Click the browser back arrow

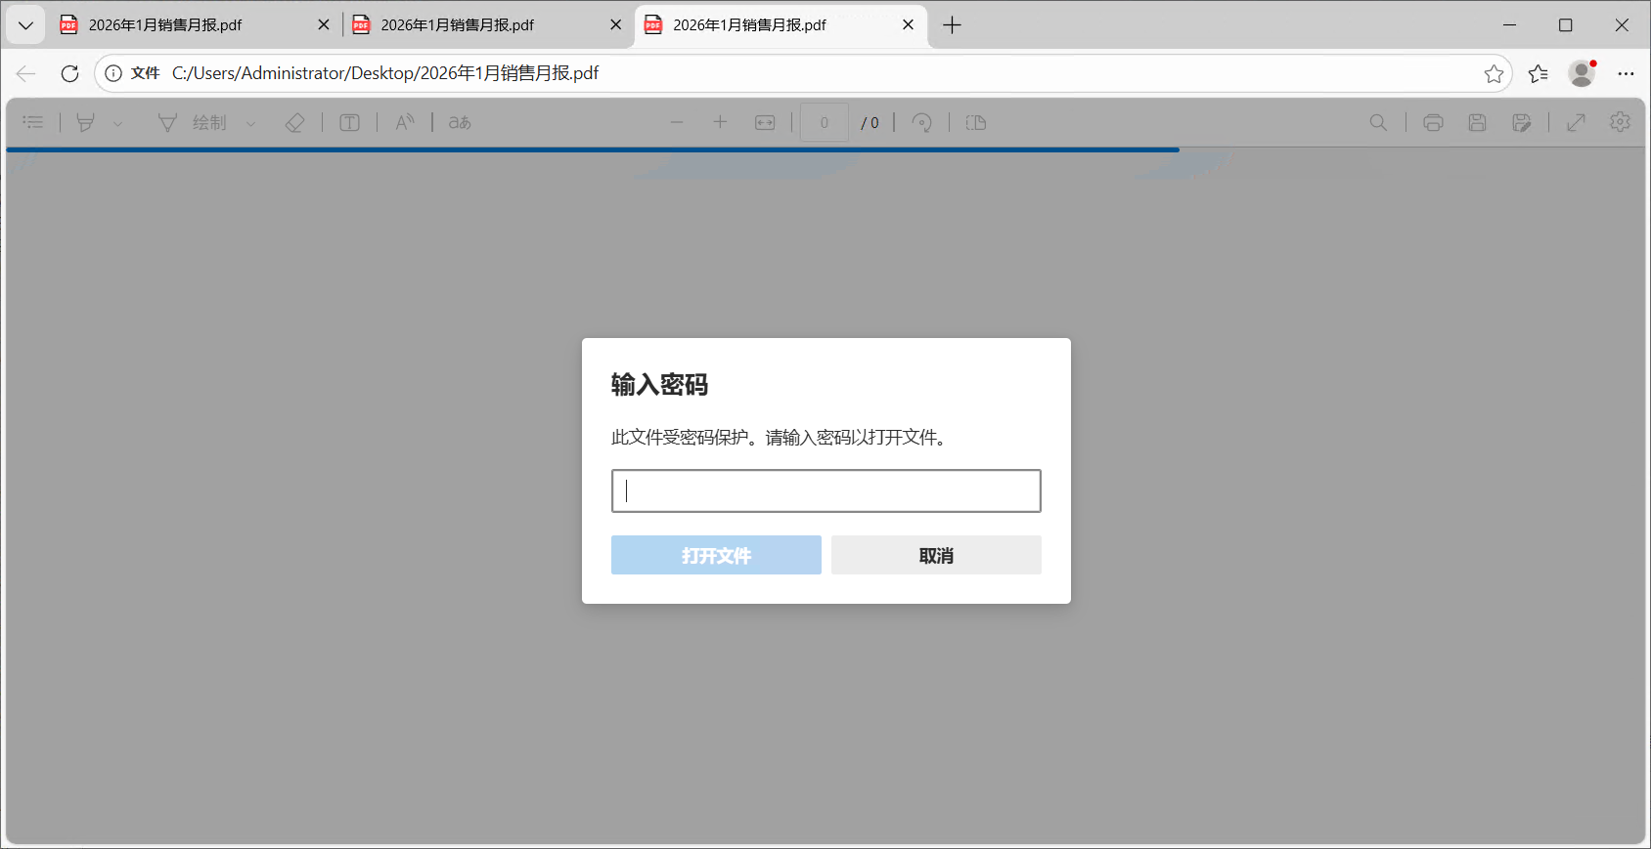click(x=26, y=73)
